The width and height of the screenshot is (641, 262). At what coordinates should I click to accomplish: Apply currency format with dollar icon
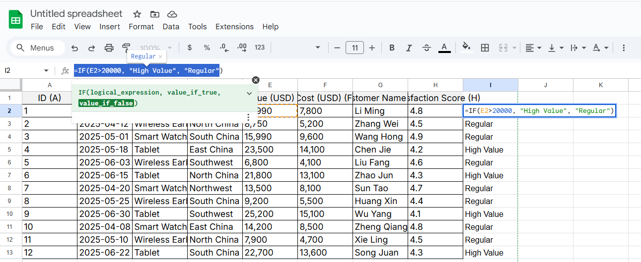(x=189, y=48)
